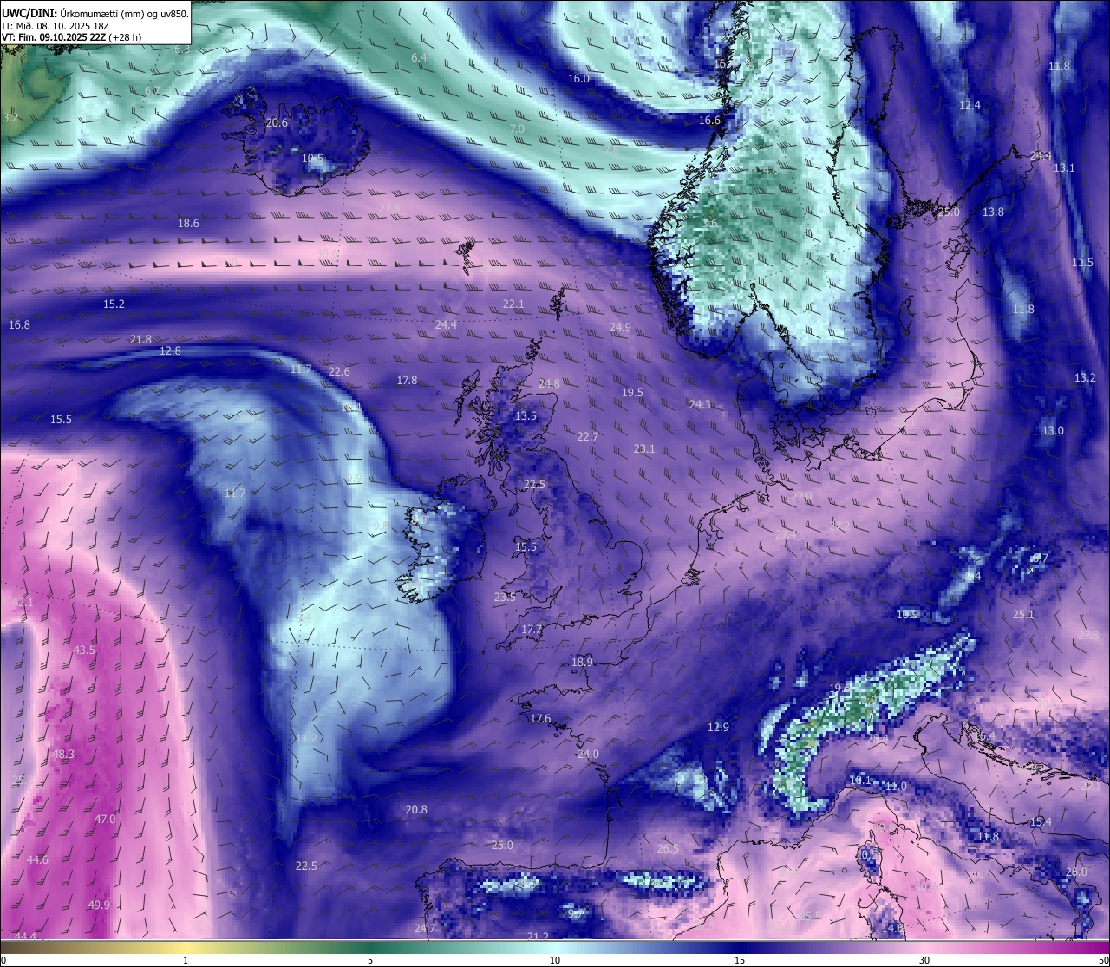Image resolution: width=1110 pixels, height=967 pixels.
Task: Select the 18.6 value label
Action: (188, 223)
